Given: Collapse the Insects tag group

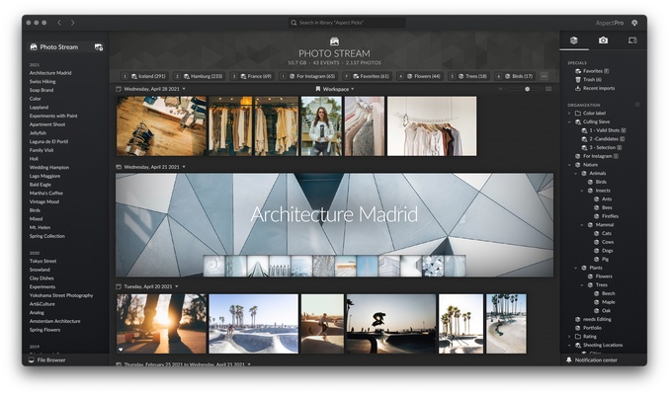Looking at the screenshot, I should [582, 191].
